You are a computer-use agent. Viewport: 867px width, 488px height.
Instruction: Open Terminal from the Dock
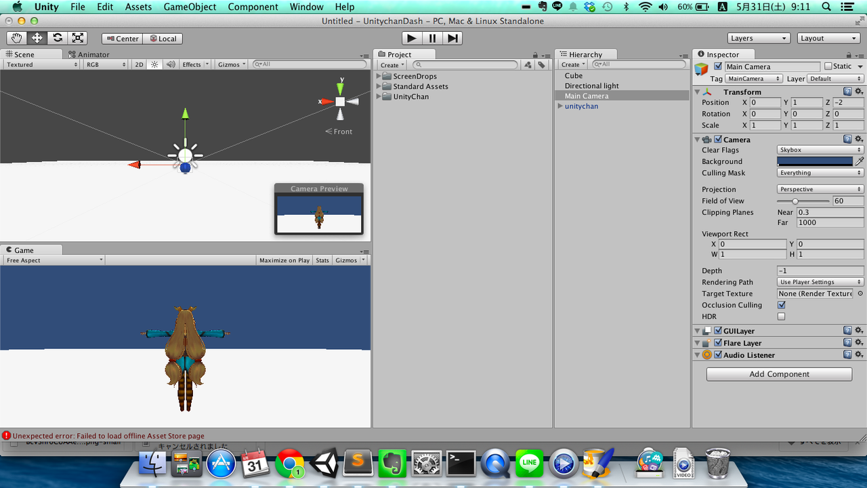[x=462, y=463]
